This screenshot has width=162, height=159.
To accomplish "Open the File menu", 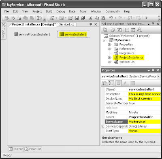I will (x=6, y=11).
